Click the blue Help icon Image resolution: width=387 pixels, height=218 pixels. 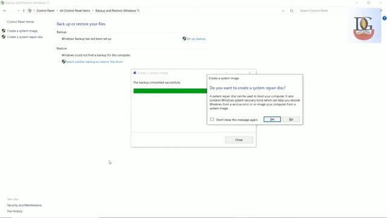pyautogui.click(x=385, y=18)
